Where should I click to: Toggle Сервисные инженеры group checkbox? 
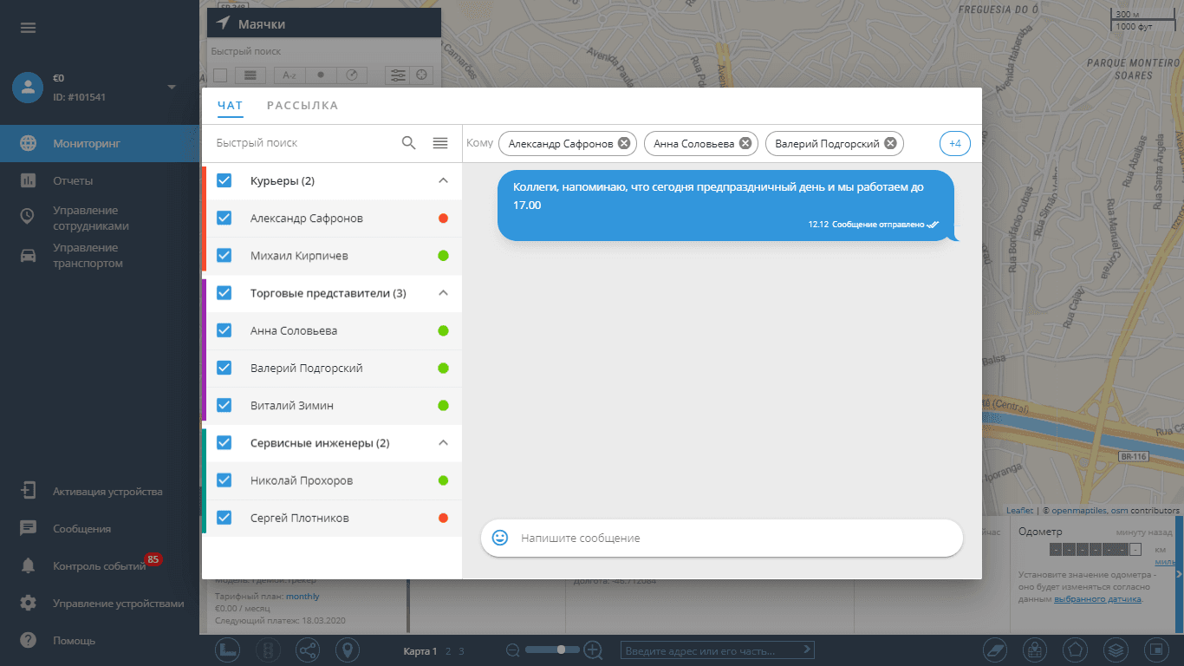pyautogui.click(x=224, y=442)
